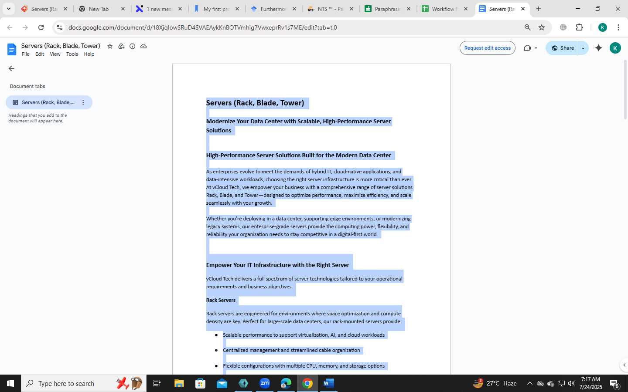Switch to the NTS browser tab

330,9
